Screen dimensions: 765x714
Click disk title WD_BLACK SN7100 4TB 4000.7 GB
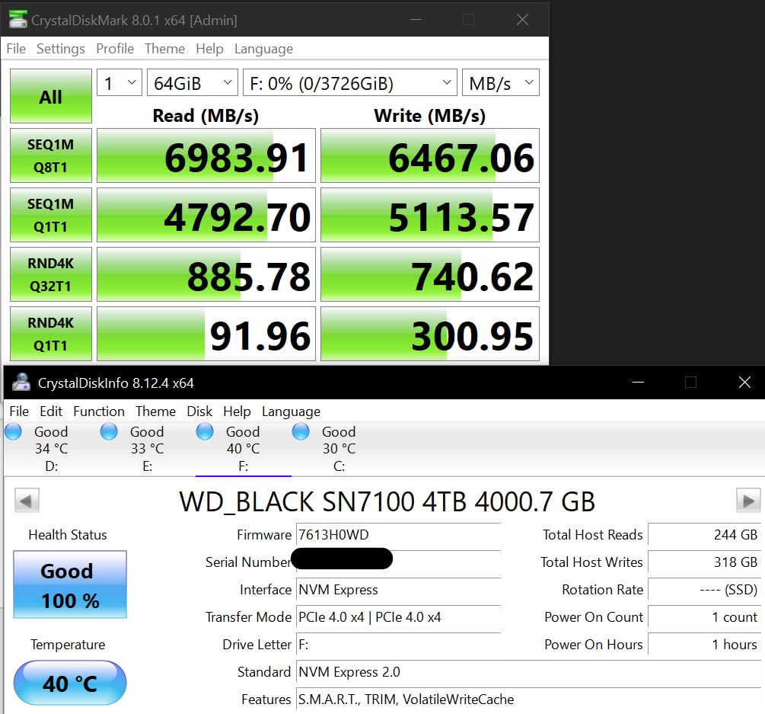[x=387, y=501]
